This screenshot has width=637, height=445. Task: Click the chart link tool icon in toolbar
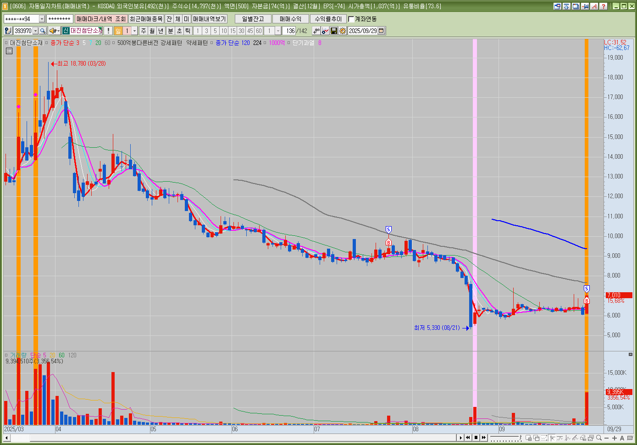(x=316, y=31)
